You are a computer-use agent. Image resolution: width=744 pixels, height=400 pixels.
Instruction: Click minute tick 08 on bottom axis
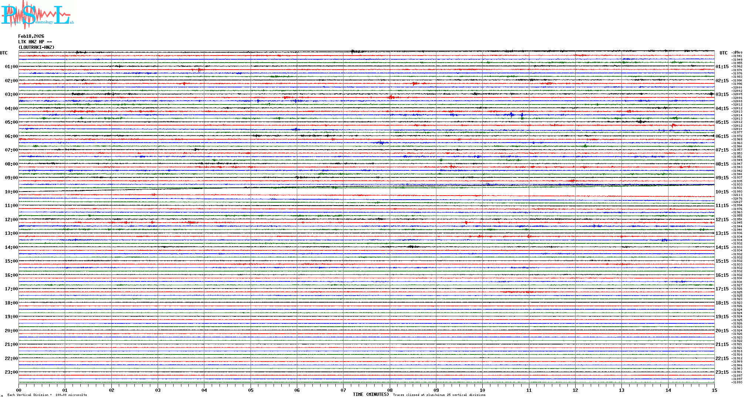pos(390,390)
